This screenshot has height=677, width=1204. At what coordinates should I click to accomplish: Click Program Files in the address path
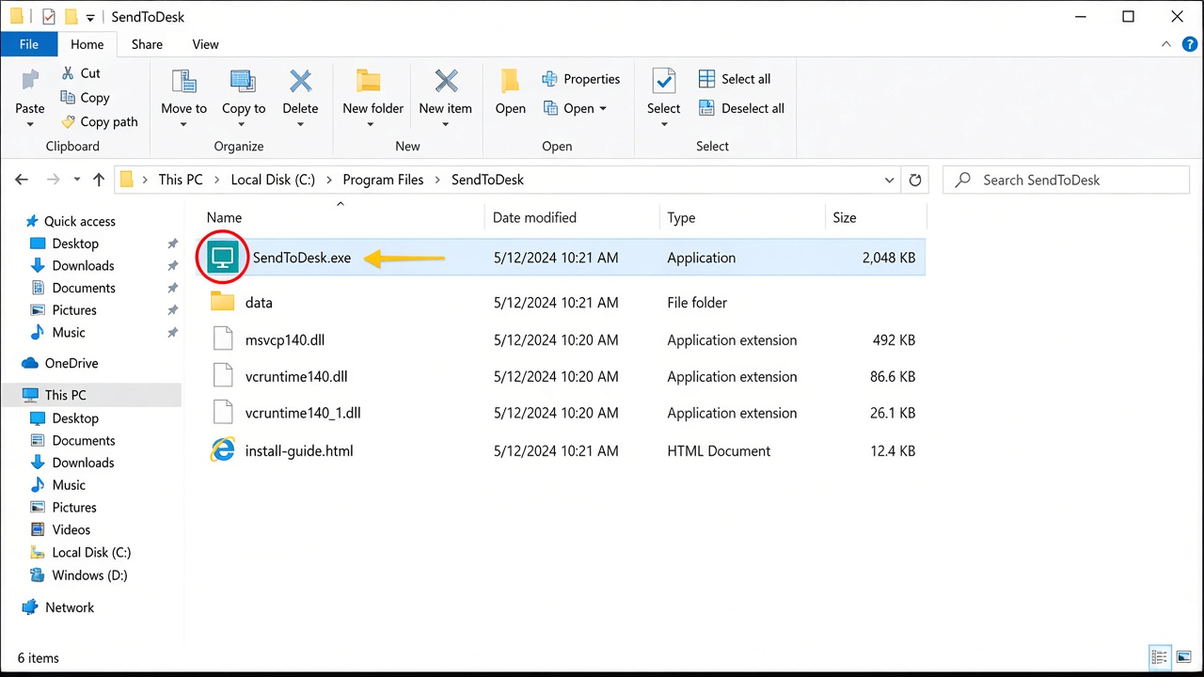(383, 180)
